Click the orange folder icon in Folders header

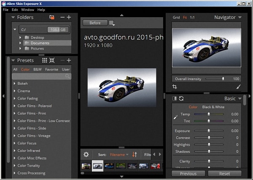click(x=52, y=17)
